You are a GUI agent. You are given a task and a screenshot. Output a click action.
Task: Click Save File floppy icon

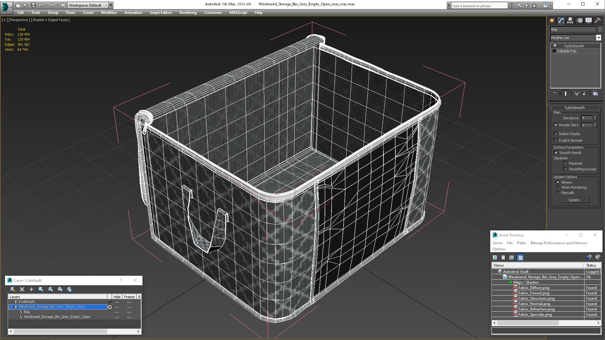(33, 5)
